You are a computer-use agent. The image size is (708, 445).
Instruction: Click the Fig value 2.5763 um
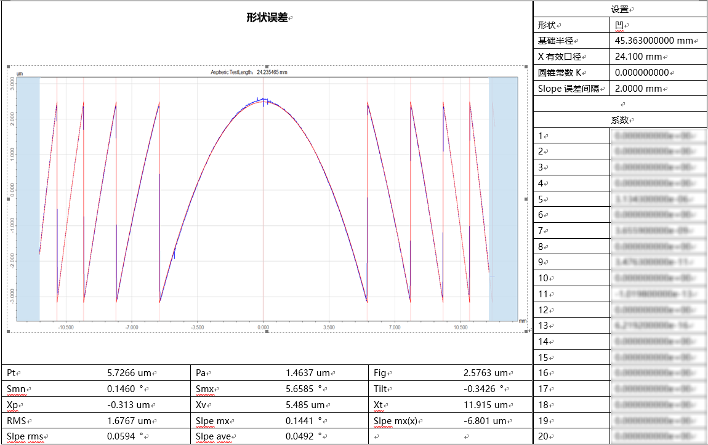point(485,373)
